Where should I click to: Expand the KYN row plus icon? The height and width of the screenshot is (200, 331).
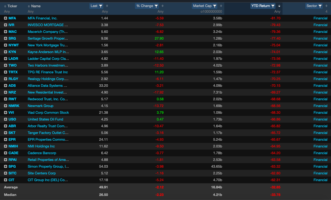tap(5, 52)
